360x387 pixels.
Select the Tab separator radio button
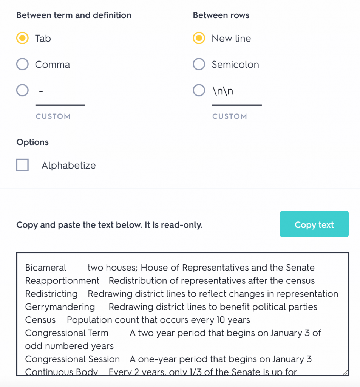pos(22,38)
